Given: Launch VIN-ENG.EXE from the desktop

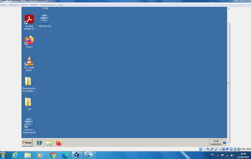Looking at the screenshot, I should coord(45,21).
